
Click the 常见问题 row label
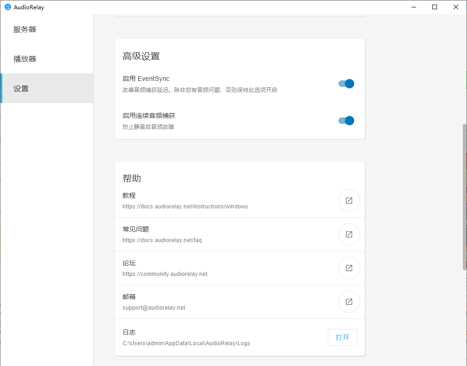tap(136, 229)
